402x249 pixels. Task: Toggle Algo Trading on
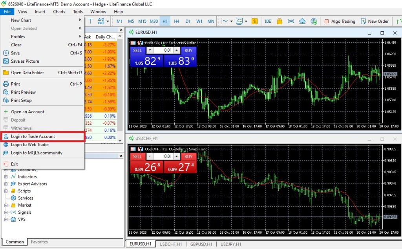click(x=339, y=21)
